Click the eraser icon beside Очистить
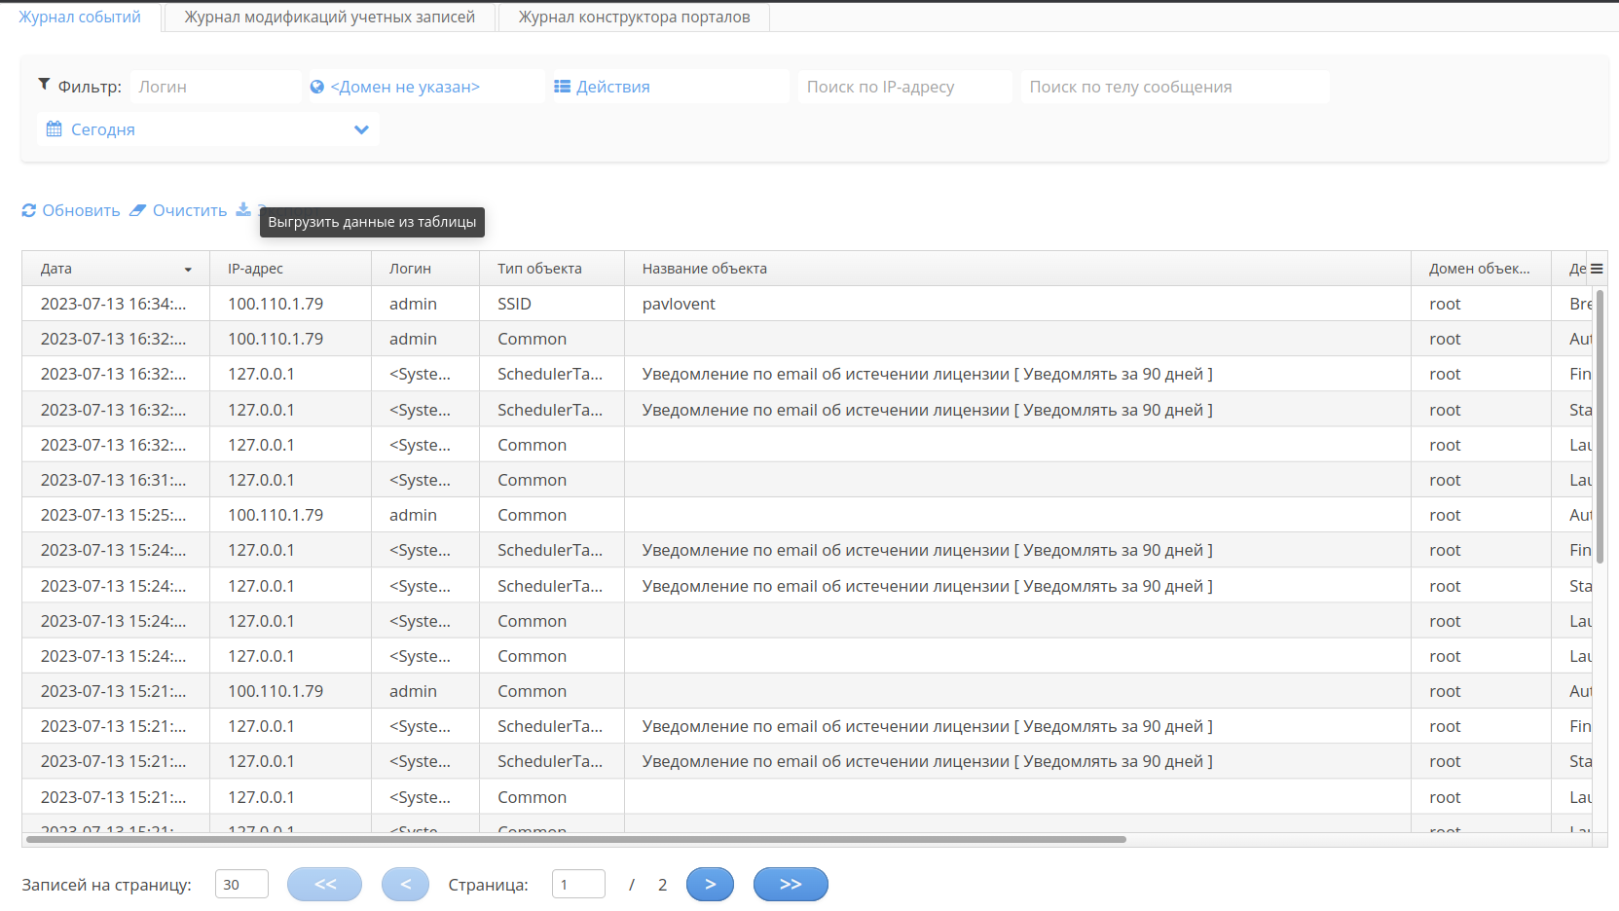Viewport: 1619px width, 911px height. tap(138, 210)
